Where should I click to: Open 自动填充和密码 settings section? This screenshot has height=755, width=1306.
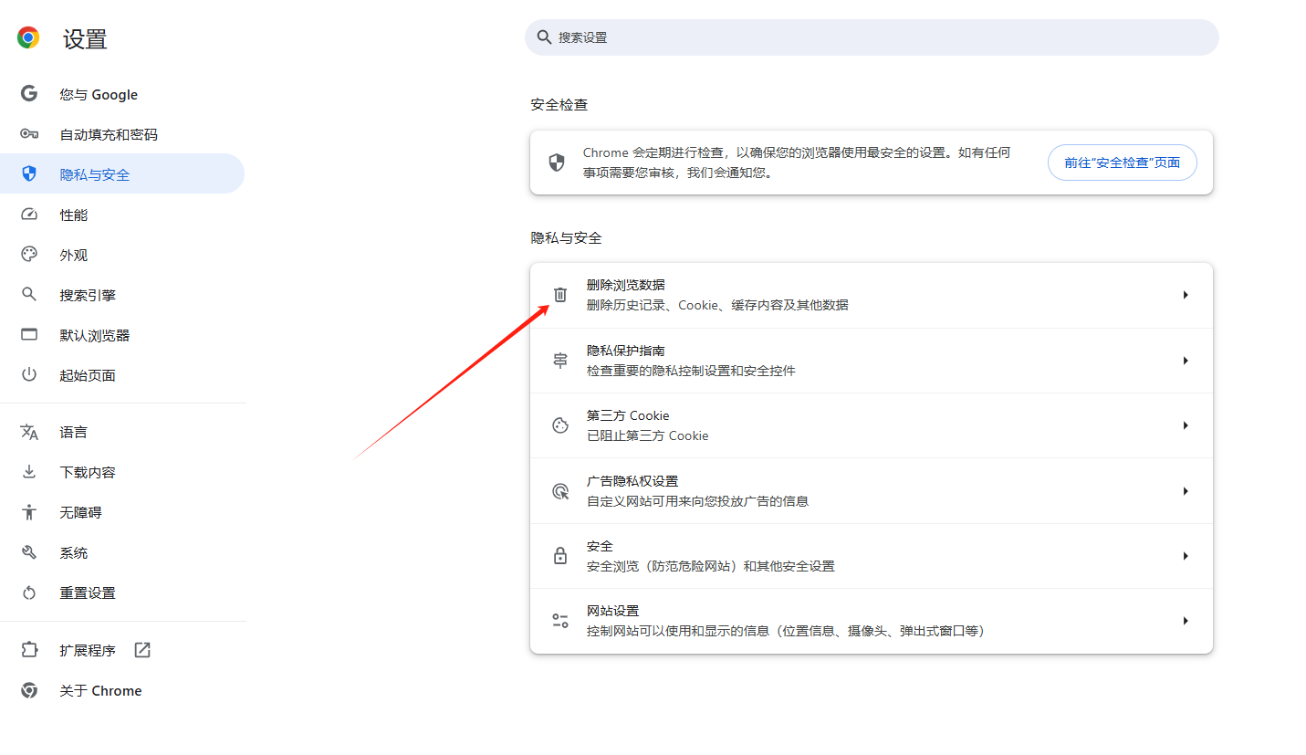click(122, 134)
